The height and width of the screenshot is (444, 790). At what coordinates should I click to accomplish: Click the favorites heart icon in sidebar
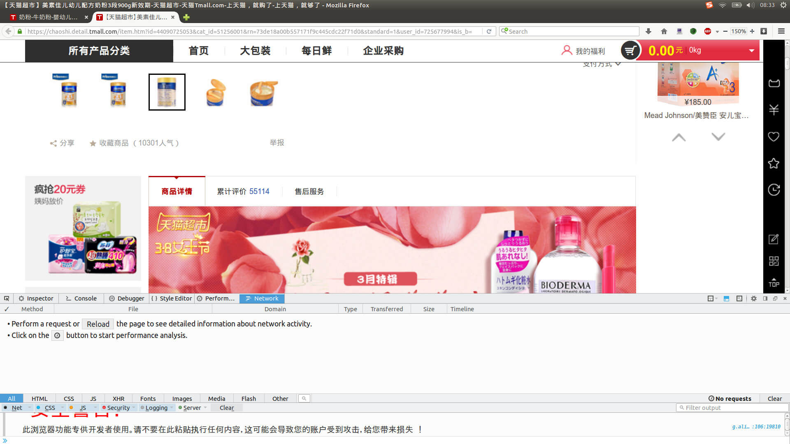[774, 136]
